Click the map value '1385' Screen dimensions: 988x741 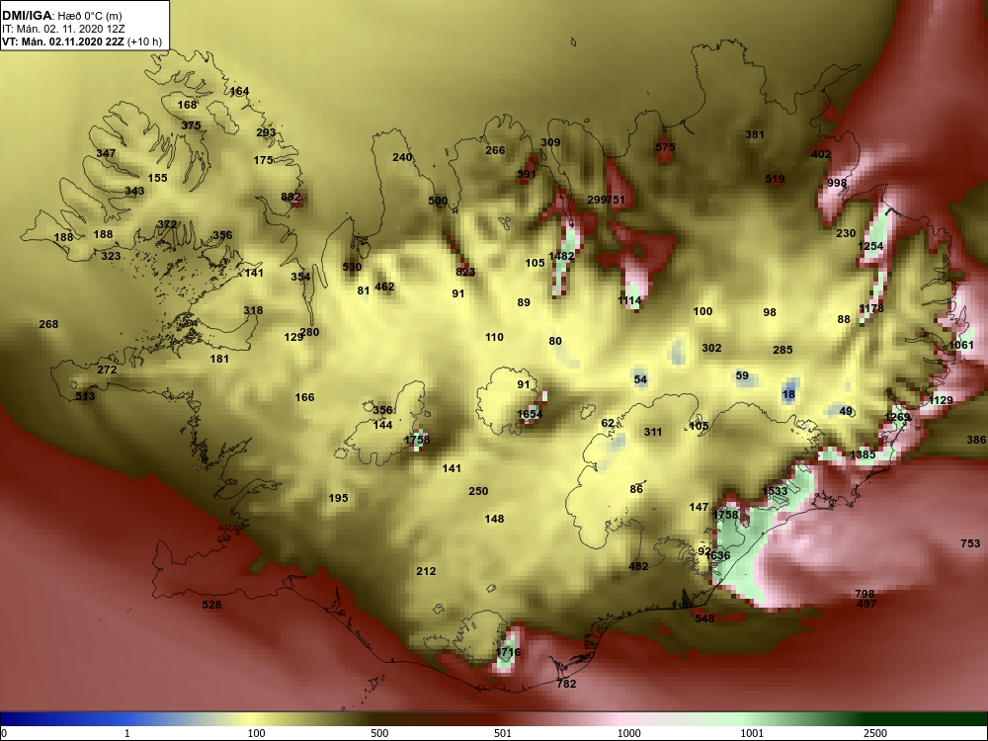(864, 454)
